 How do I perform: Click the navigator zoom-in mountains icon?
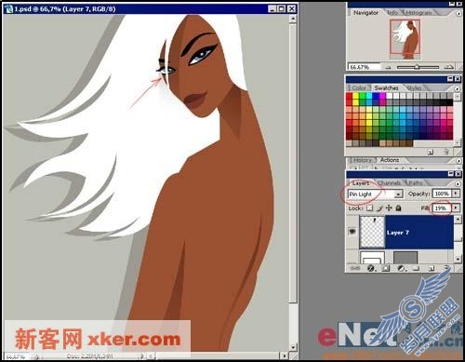pyautogui.click(x=448, y=67)
